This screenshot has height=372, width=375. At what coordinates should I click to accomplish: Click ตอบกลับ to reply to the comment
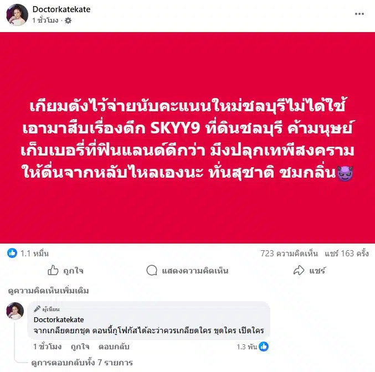(x=114, y=347)
